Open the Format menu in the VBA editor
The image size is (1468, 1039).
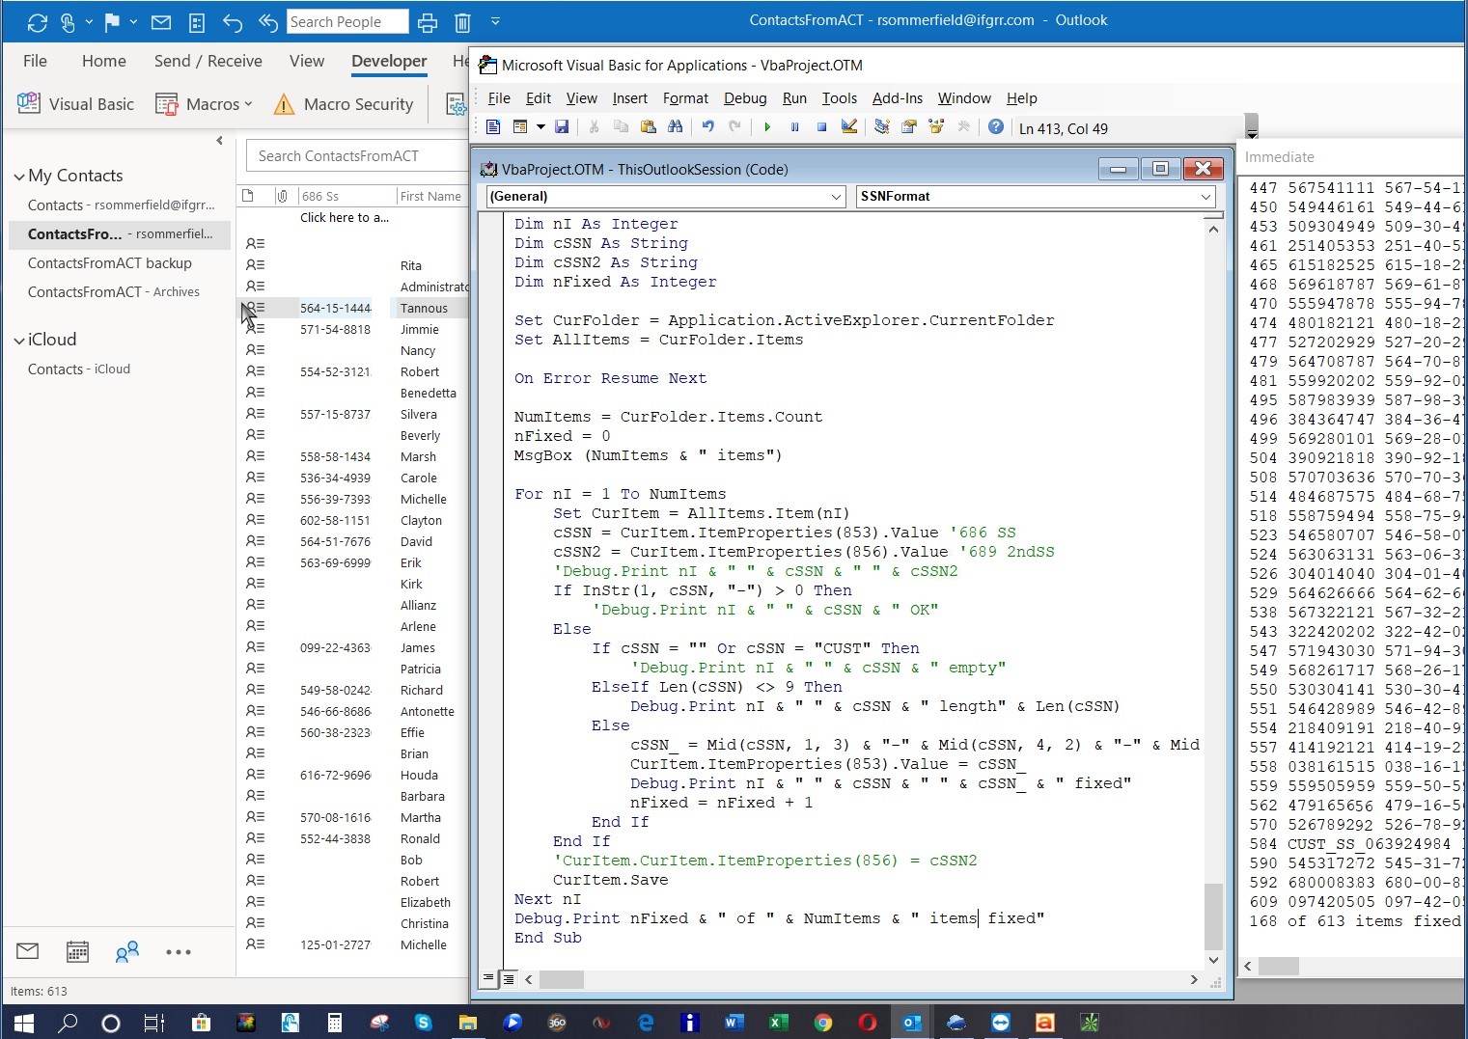685,98
